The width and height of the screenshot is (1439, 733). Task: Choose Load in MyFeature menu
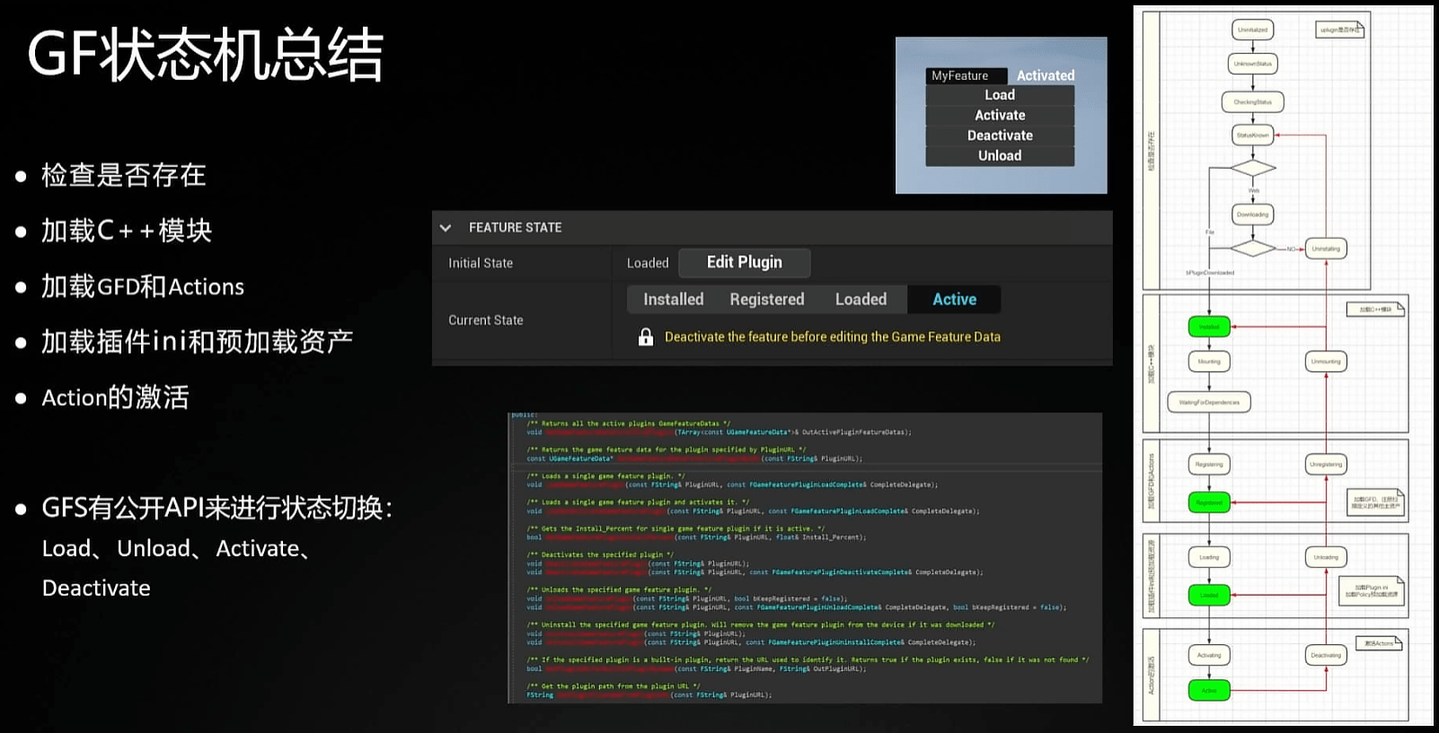tap(999, 95)
